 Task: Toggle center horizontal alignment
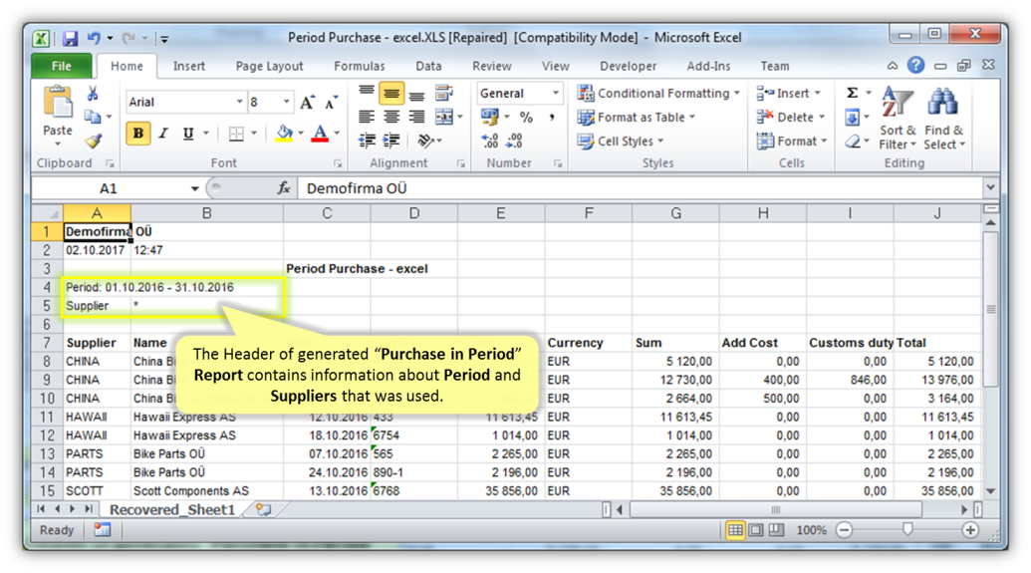pyautogui.click(x=391, y=118)
